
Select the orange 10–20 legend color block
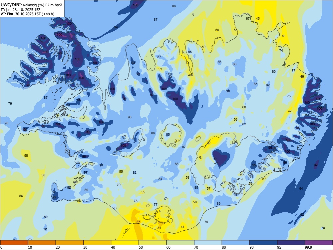[x=42, y=243]
